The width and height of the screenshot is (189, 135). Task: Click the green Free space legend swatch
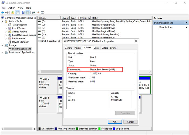tap(99, 129)
